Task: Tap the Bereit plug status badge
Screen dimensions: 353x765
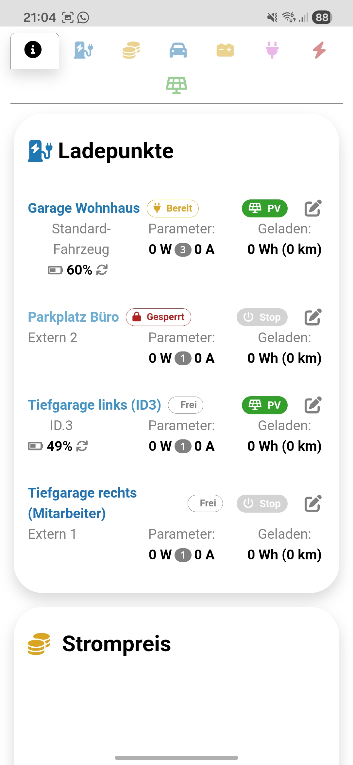Action: coord(173,208)
